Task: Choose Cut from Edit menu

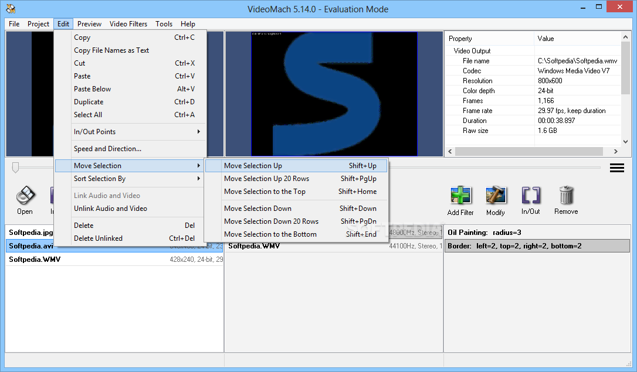Action: coord(130,63)
